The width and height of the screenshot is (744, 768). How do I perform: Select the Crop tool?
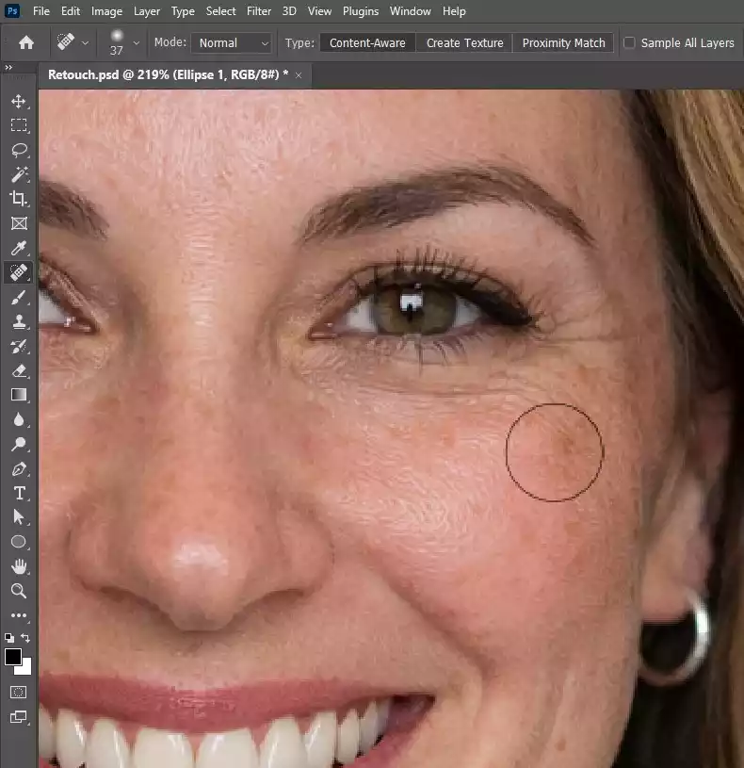tap(19, 199)
